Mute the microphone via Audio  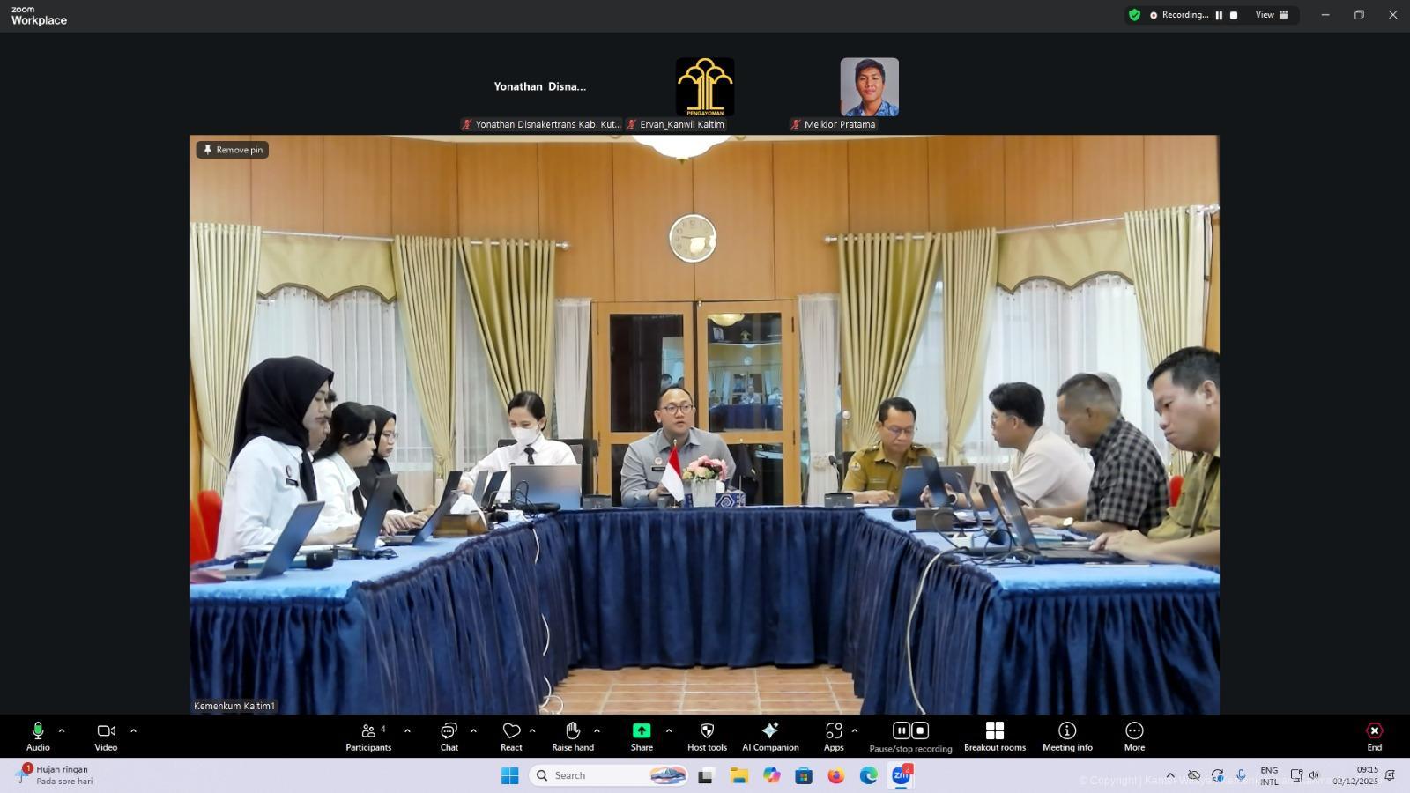(x=38, y=736)
